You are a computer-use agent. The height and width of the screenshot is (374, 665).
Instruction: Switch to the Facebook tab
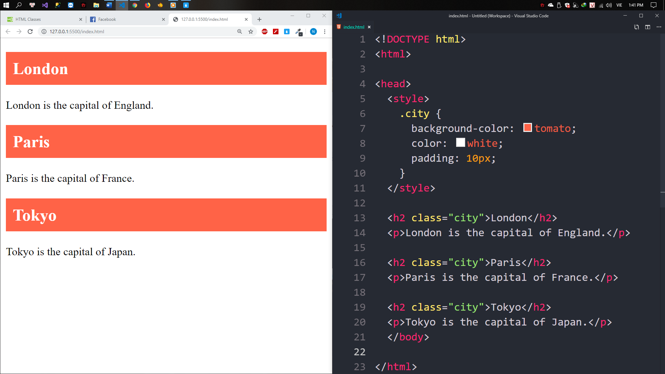coord(125,19)
